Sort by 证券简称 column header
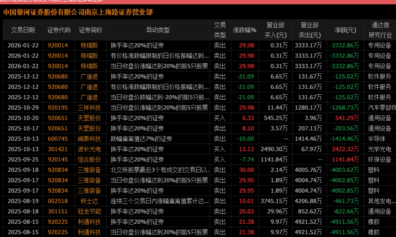 90,30
